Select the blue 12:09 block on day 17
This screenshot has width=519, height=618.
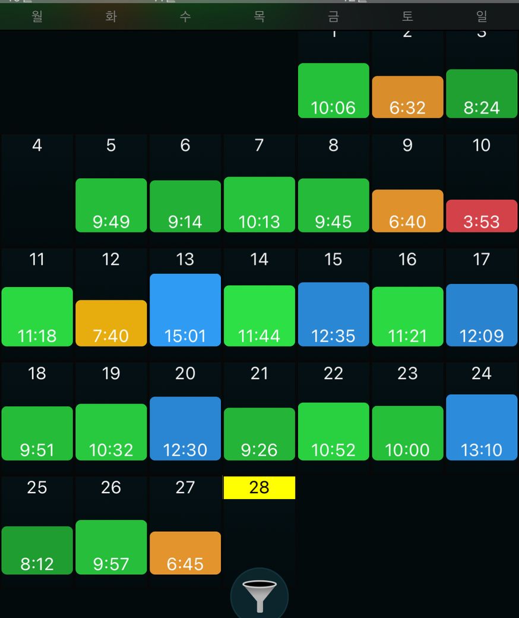[482, 315]
